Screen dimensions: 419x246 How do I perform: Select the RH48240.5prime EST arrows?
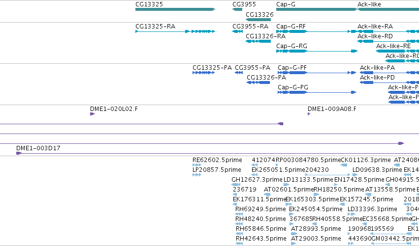pyautogui.click(x=239, y=224)
